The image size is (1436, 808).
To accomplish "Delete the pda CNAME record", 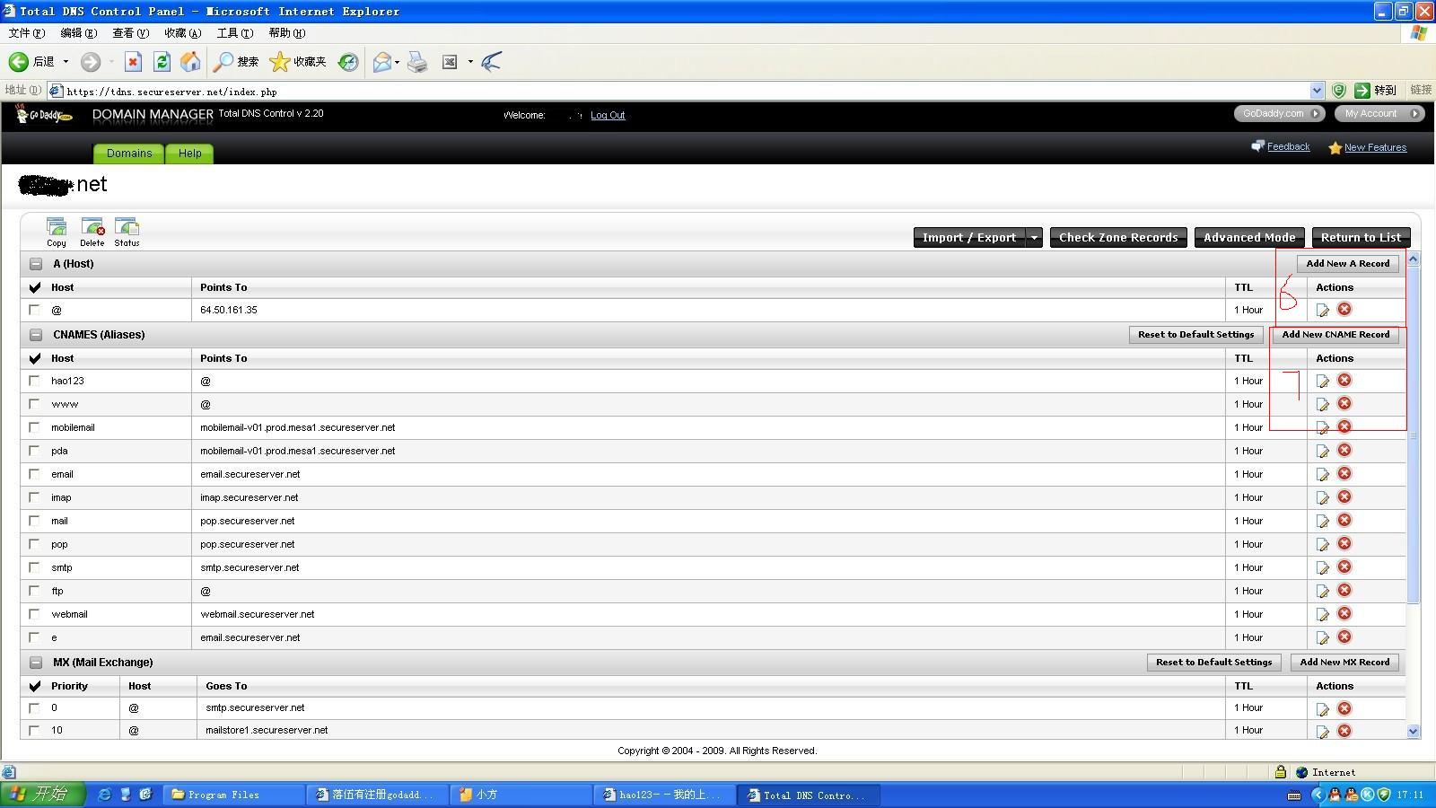I will (1344, 450).
